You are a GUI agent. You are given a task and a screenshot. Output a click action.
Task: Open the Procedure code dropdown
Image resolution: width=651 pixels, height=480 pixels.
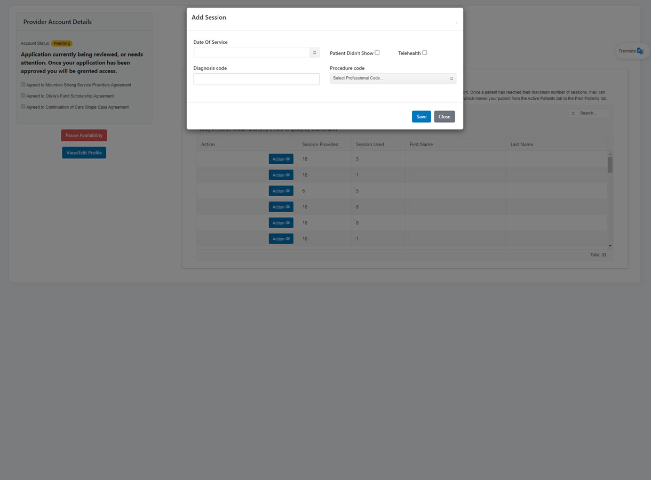(393, 78)
